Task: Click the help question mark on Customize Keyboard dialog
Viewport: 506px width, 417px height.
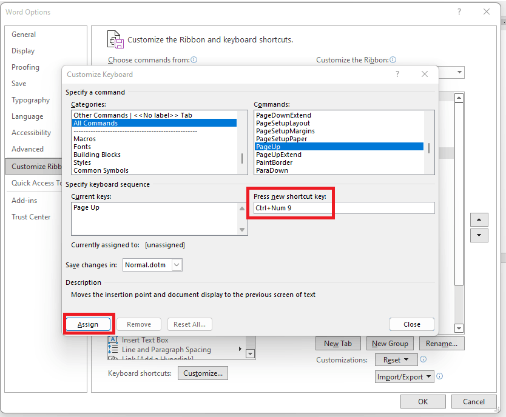Action: (x=397, y=73)
